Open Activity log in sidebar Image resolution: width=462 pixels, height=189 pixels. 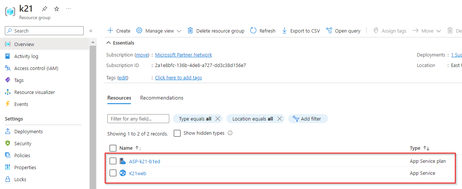[26, 56]
